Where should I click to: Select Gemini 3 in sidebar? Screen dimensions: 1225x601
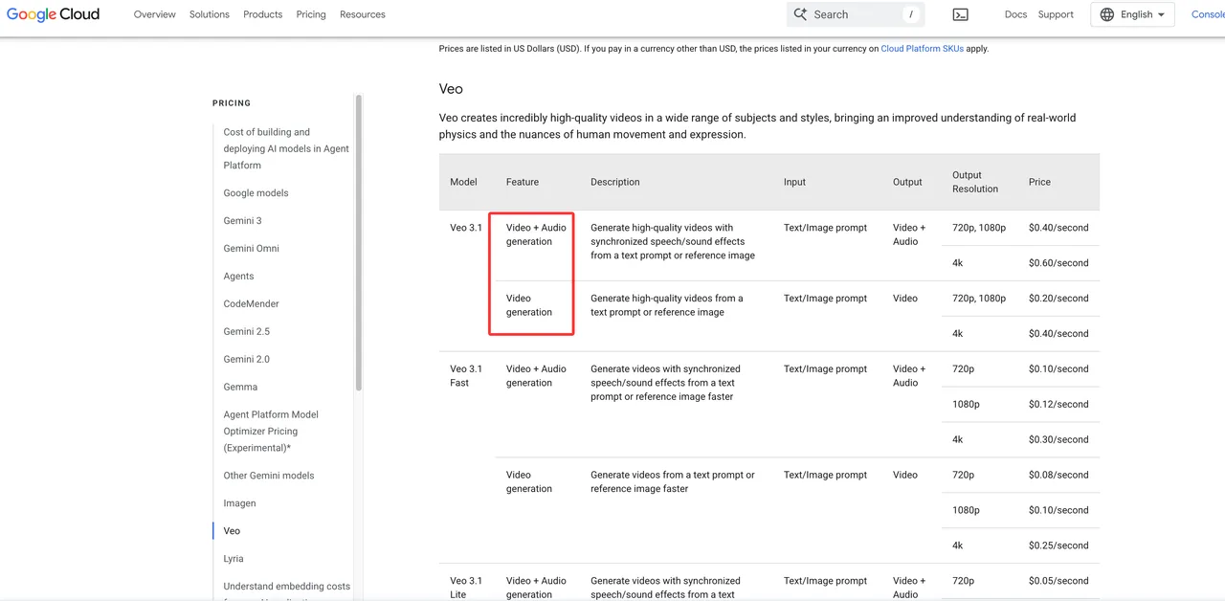click(x=242, y=220)
